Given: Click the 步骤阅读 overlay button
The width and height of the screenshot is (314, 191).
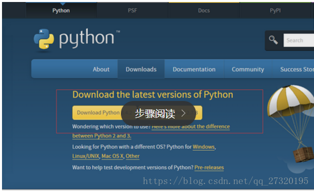Looking at the screenshot, I should point(158,113).
